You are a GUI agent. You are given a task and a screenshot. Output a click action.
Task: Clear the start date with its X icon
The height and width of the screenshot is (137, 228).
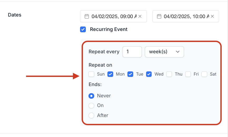[x=140, y=16]
